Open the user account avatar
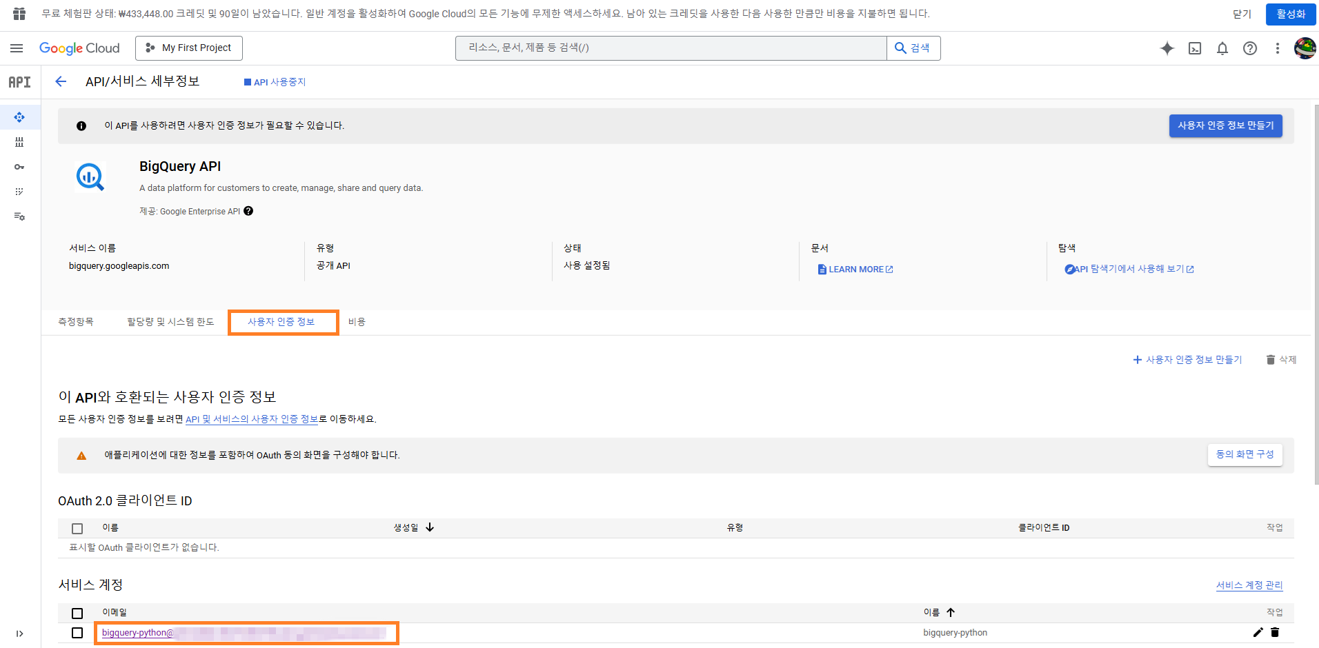Screen dimensions: 1319x648 click(1305, 48)
